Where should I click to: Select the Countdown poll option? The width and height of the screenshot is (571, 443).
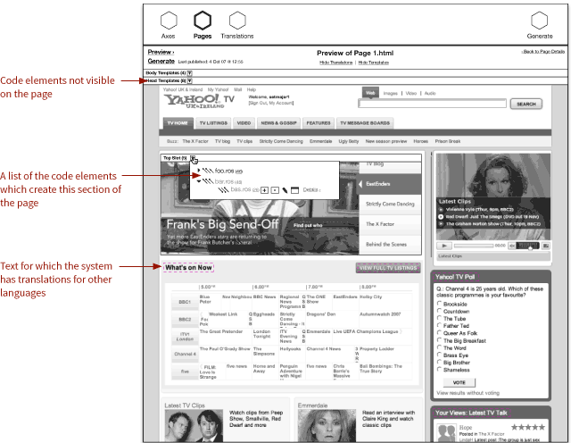coord(439,311)
